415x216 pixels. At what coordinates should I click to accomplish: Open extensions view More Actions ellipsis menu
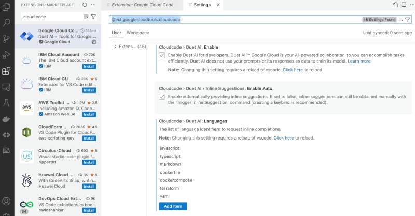click(94, 5)
